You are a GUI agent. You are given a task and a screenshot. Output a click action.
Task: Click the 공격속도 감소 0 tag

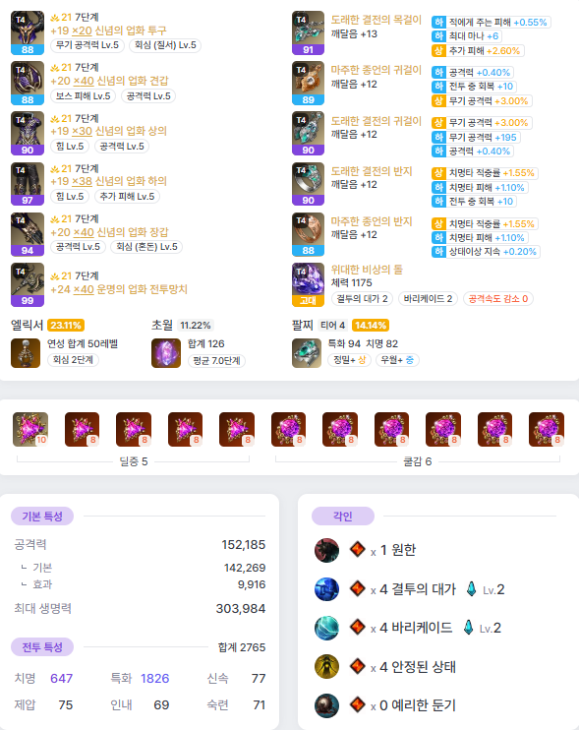tap(498, 298)
